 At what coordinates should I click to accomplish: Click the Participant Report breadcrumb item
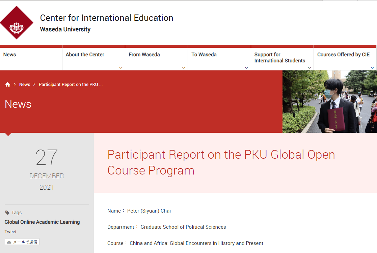coord(71,85)
